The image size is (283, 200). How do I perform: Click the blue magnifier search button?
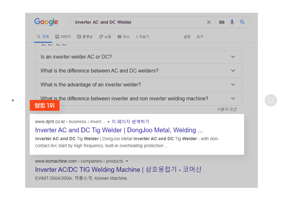coord(242,22)
